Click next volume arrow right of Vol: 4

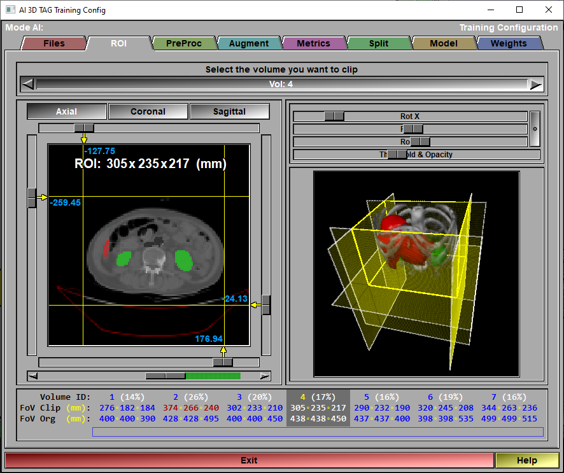535,84
